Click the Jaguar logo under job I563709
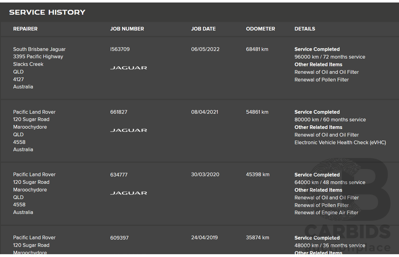This screenshot has height=257, width=399. point(128,68)
